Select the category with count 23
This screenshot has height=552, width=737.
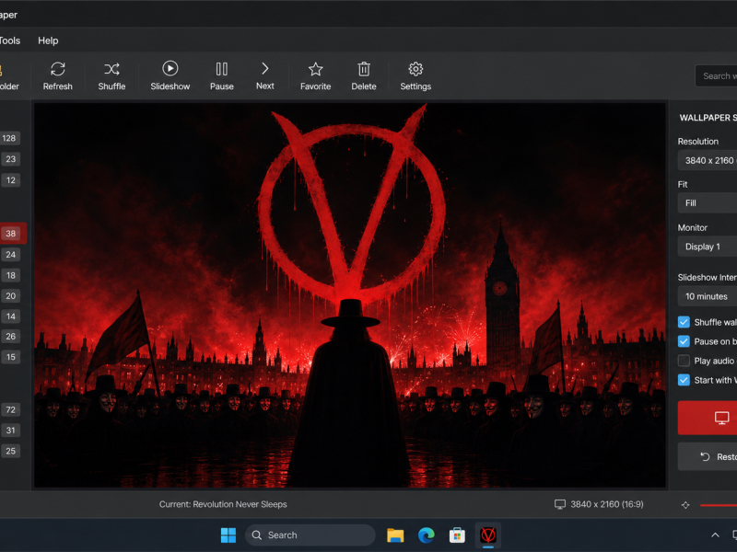click(10, 159)
